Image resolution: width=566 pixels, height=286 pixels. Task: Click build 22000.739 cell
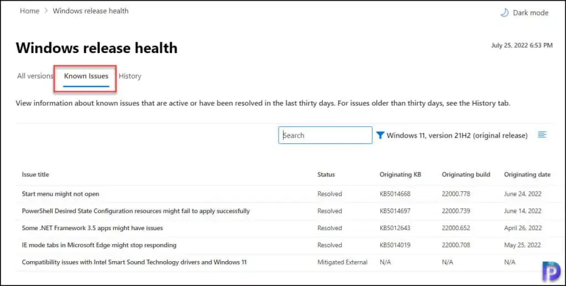[456, 211]
